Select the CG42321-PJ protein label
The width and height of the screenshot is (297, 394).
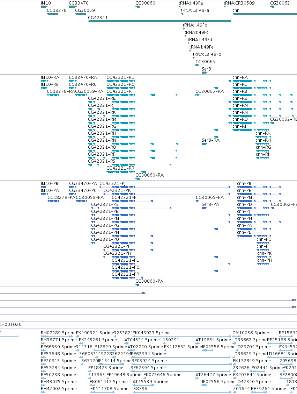[x=113, y=184]
